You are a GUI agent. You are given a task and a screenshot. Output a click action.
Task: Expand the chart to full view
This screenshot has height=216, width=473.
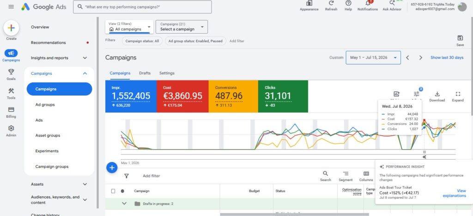point(458,97)
